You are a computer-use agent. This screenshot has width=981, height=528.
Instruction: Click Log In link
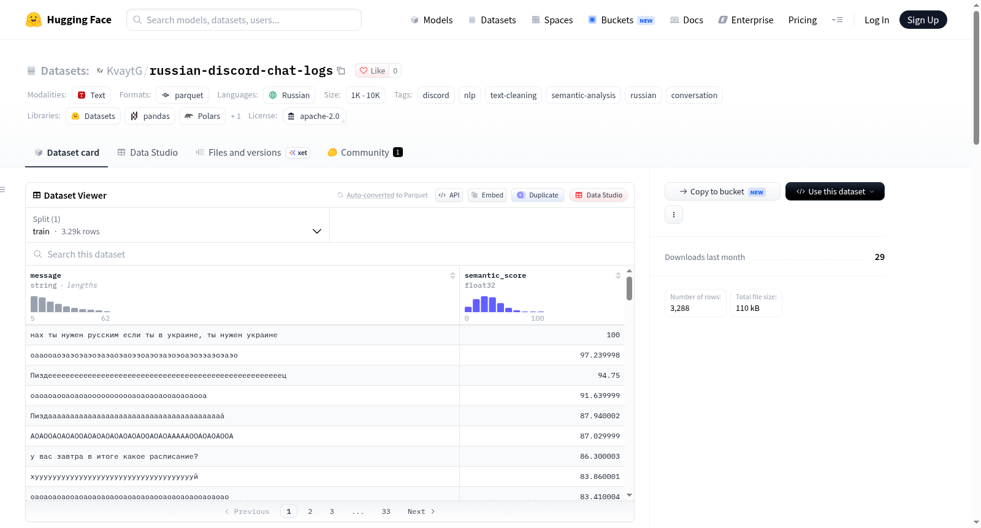(877, 20)
